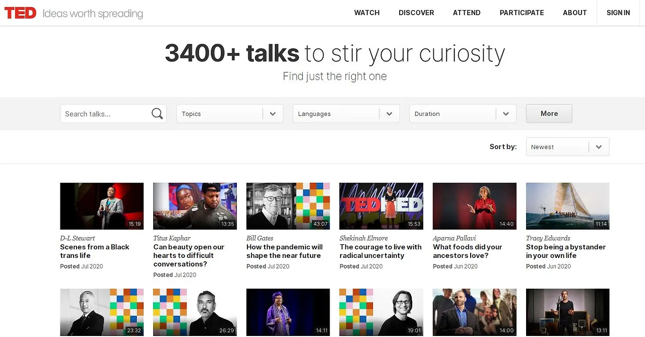
Task: Open 'How the pandemic will shape' talk
Action: [x=285, y=251]
